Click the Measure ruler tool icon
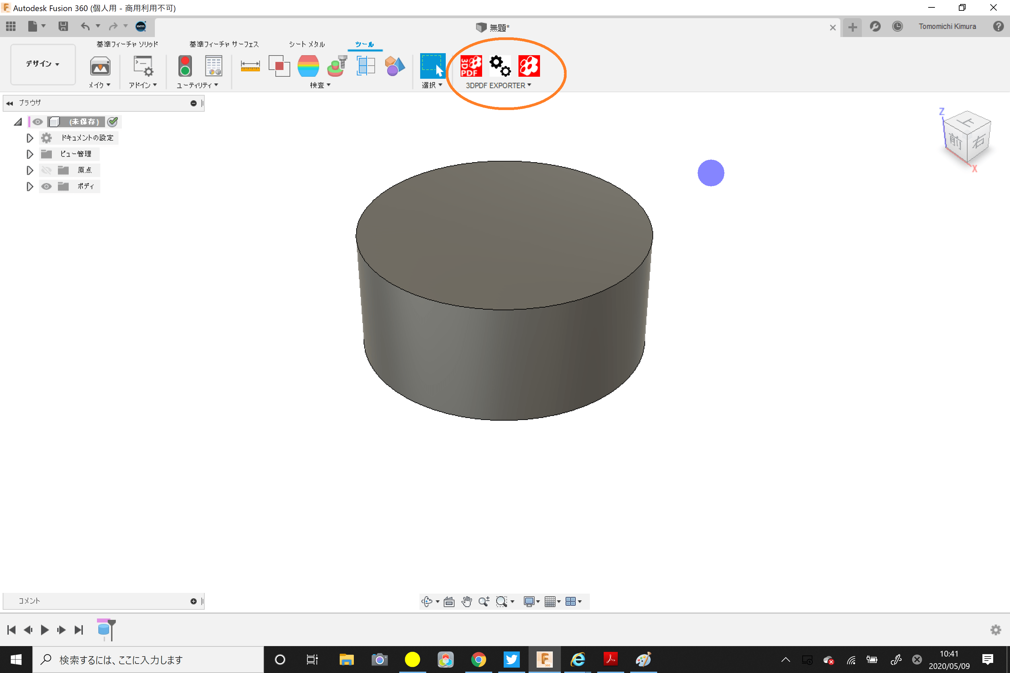The height and width of the screenshot is (673, 1010). coord(250,66)
